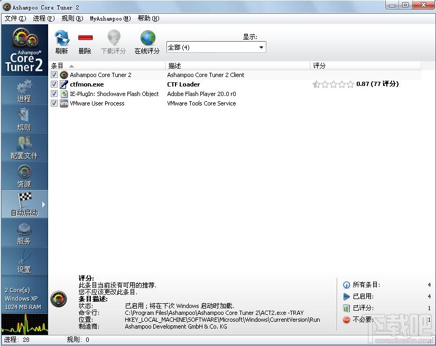Click the gauge icon in details panel
The height and width of the screenshot is (346, 436).
click(x=59, y=299)
